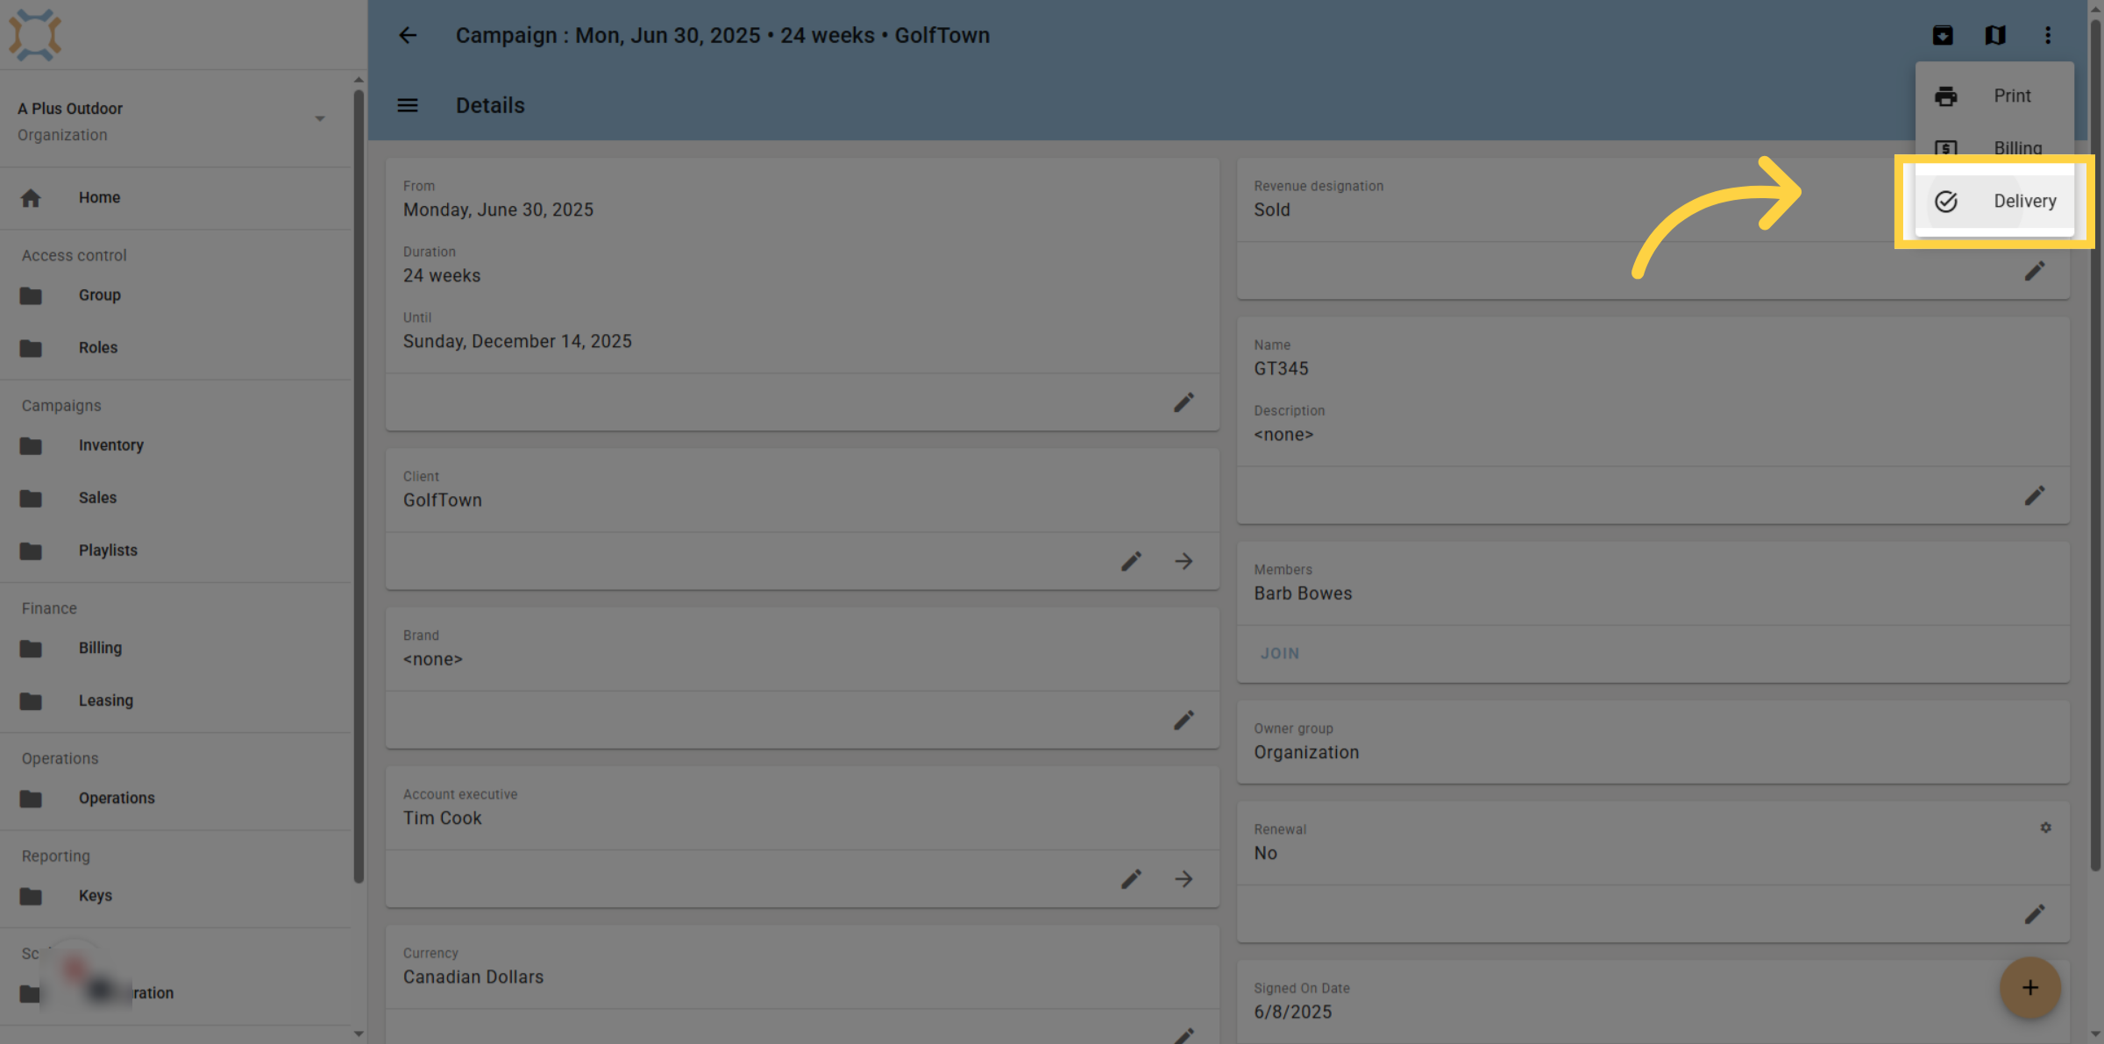Open the Renewal gear settings icon
Viewport: 2104px width, 1044px height.
pyautogui.click(x=2045, y=827)
